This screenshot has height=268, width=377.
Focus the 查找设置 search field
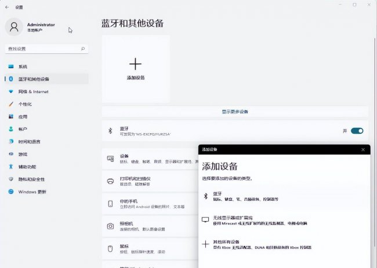click(x=46, y=49)
